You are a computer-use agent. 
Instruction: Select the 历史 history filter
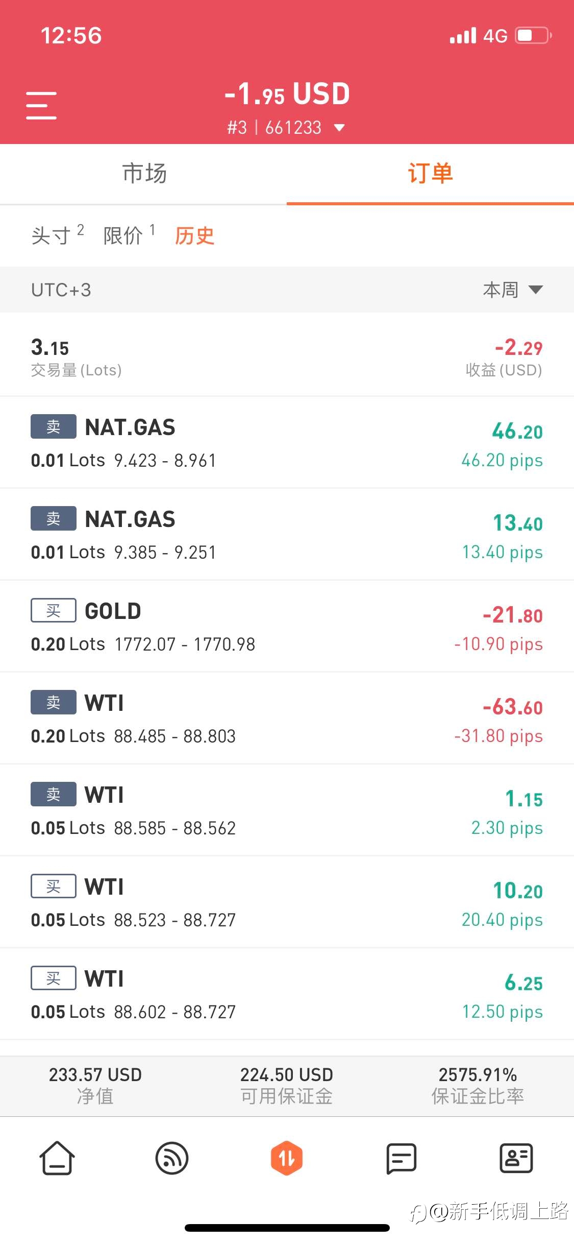tap(194, 235)
